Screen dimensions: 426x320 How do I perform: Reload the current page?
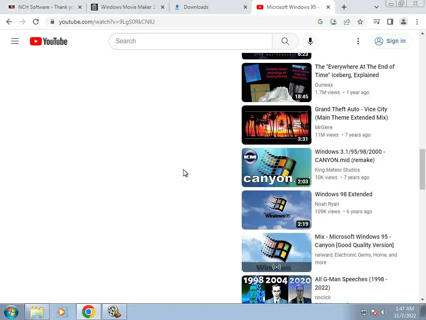click(36, 22)
